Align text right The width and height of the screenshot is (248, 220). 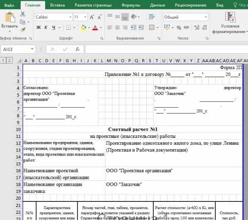[125, 28]
